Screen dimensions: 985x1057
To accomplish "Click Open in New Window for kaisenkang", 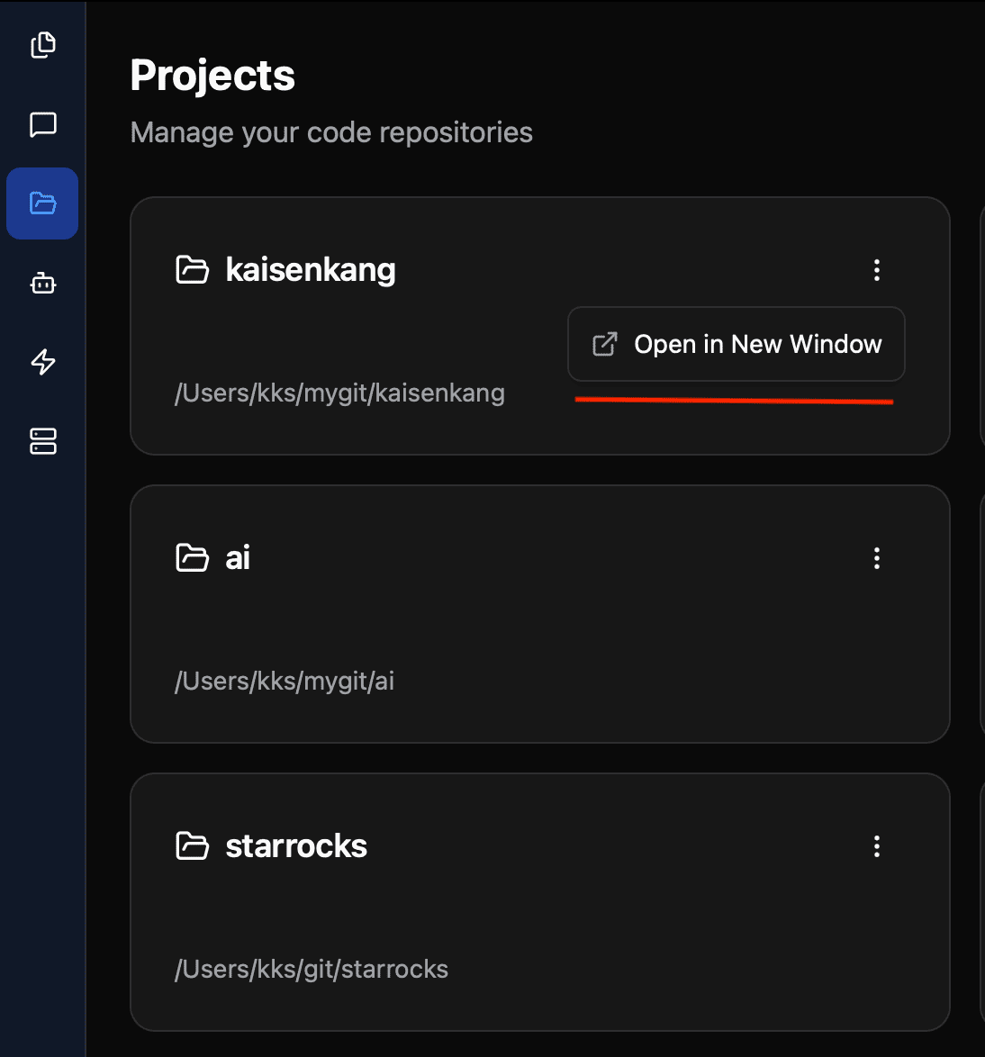I will click(x=736, y=343).
